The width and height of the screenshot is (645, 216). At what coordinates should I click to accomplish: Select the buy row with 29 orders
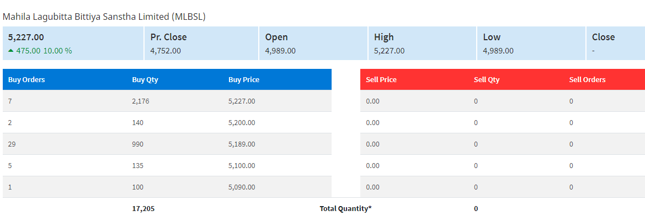pos(167,144)
